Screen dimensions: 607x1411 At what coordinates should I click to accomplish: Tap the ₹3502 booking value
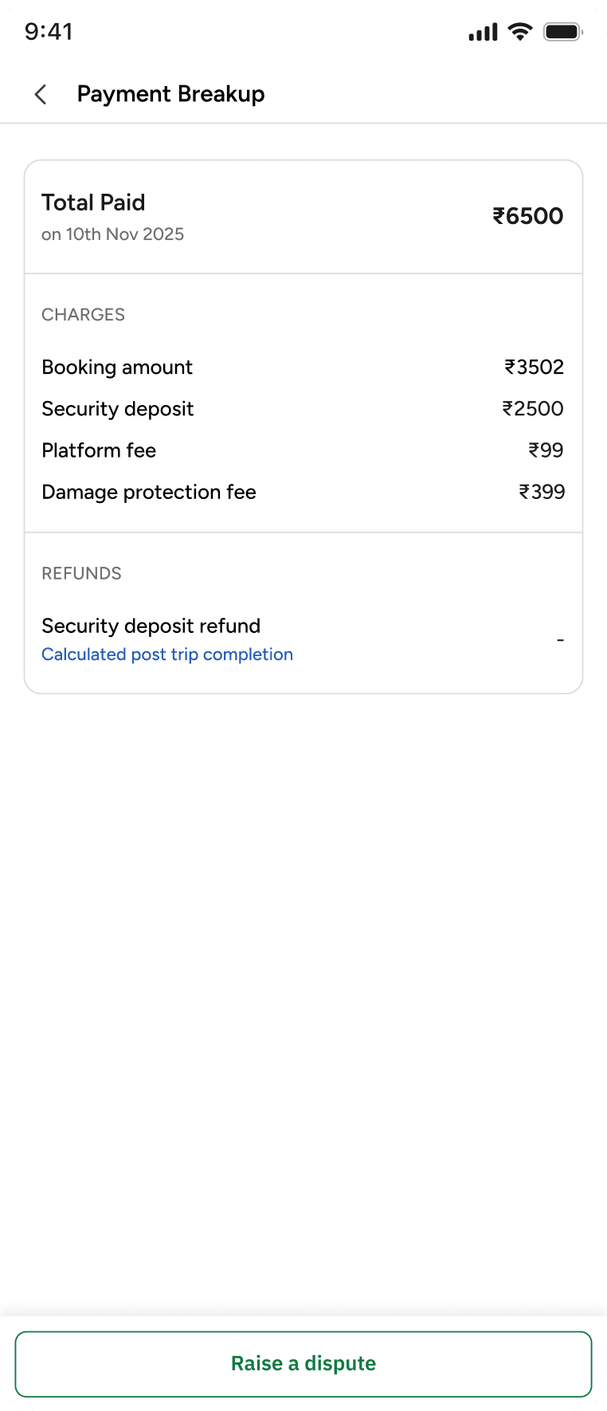534,367
